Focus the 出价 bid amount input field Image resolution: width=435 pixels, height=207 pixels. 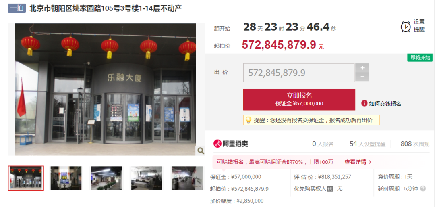[x=299, y=73]
